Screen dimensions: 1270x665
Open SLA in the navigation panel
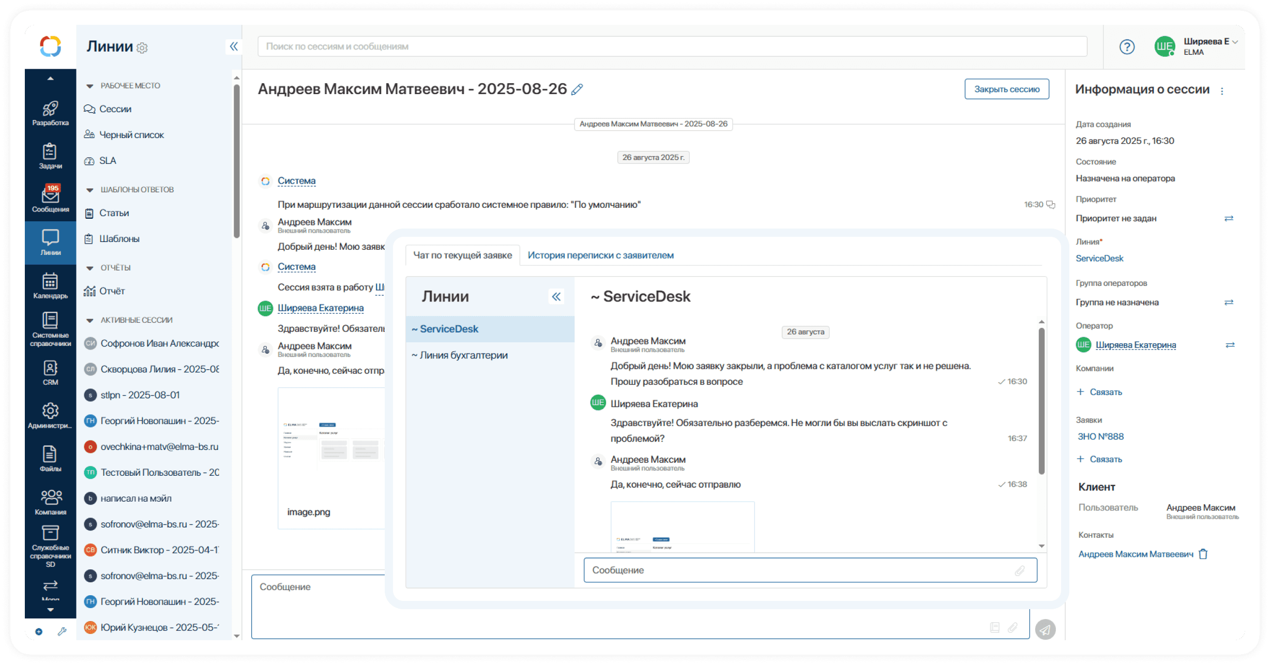click(100, 161)
